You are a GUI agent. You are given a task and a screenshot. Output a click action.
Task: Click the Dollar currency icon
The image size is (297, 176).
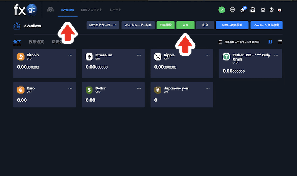(x=89, y=90)
